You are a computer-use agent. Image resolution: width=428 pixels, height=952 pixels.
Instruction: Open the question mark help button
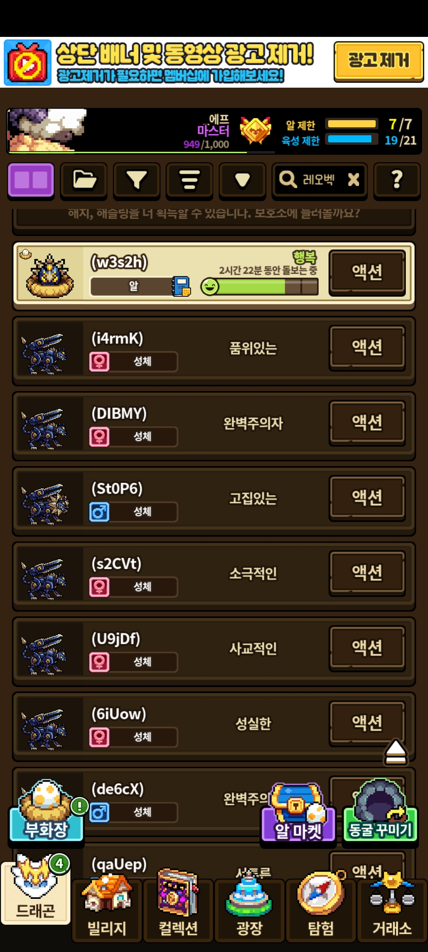click(397, 180)
